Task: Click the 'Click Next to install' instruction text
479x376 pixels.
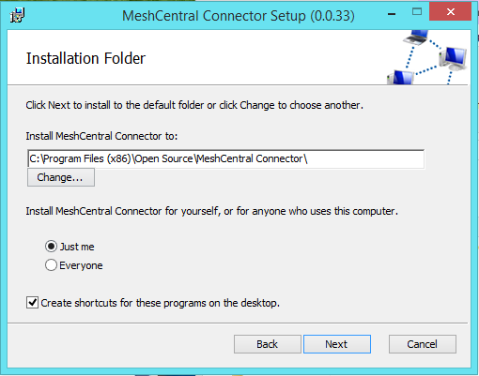Action: tap(194, 105)
